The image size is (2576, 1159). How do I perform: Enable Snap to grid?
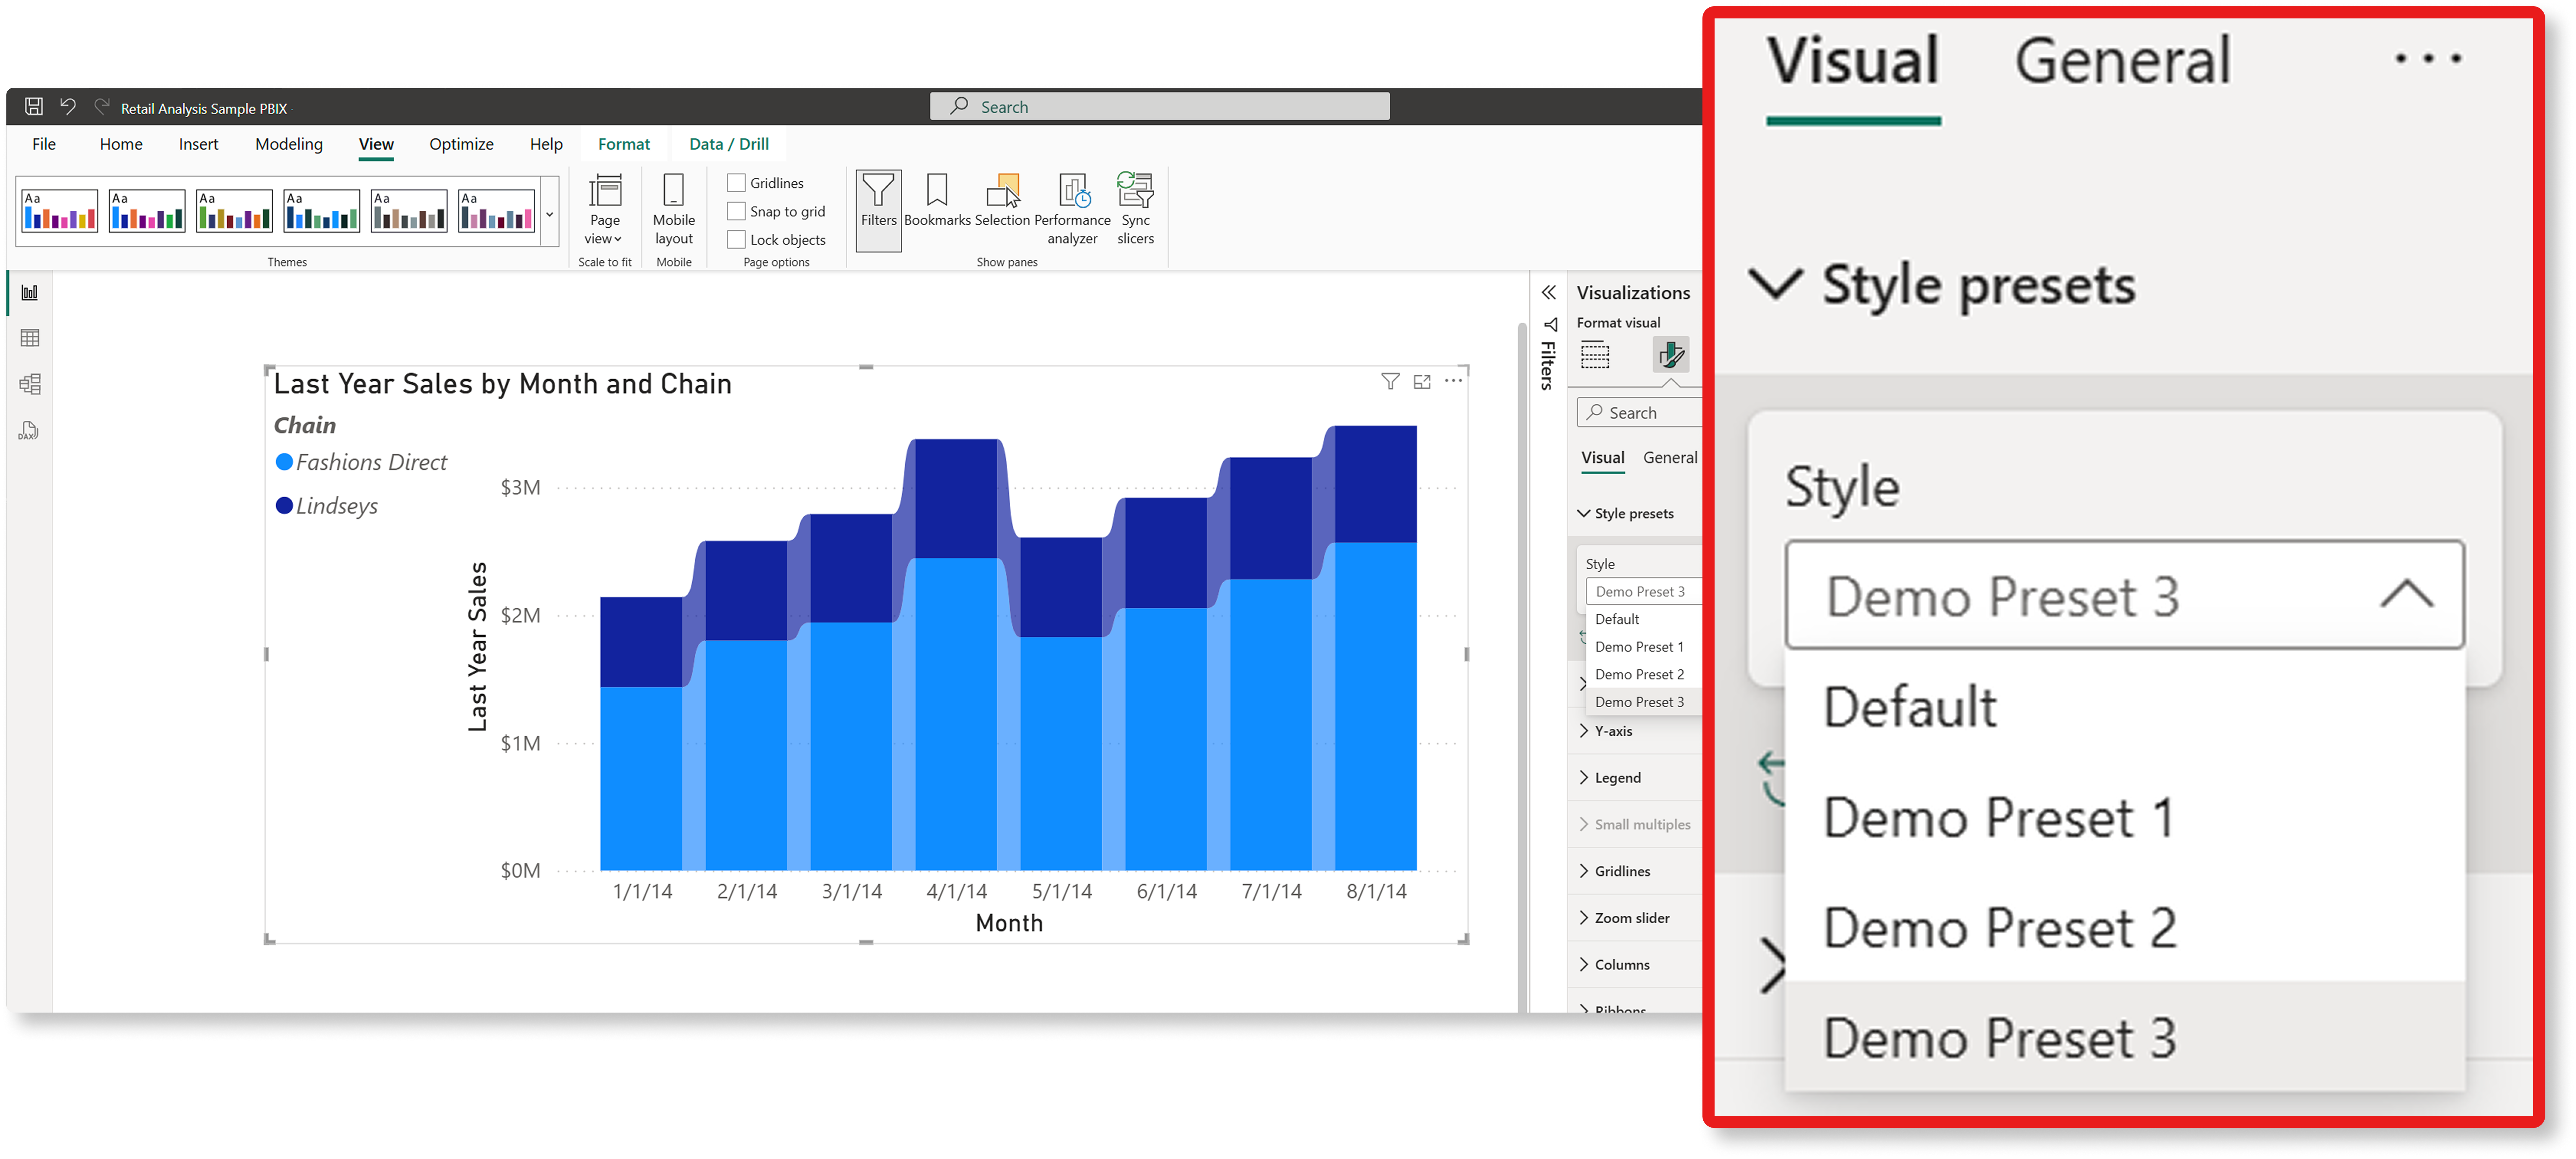pyautogui.click(x=738, y=211)
